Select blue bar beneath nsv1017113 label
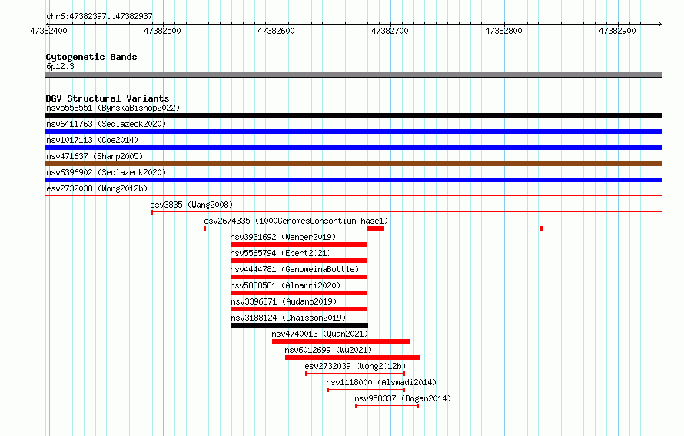Screen dimensions: 684x436 354,148
